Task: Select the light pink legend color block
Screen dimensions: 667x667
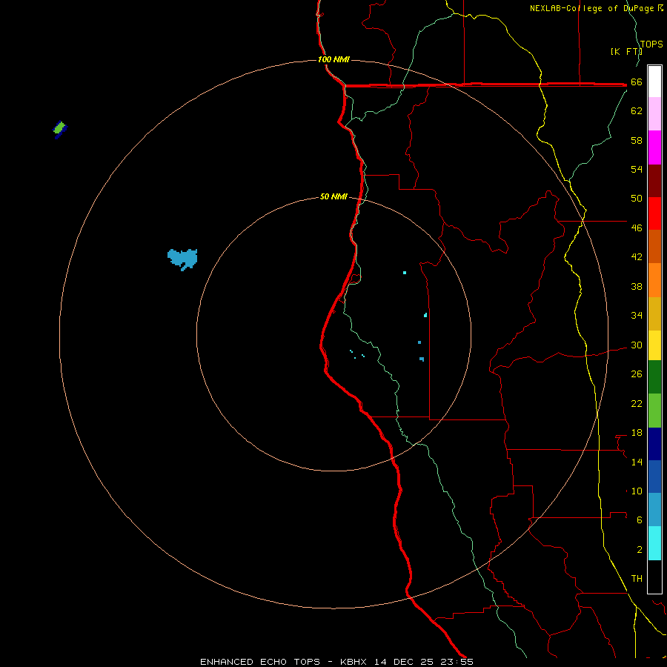Action: [x=654, y=114]
